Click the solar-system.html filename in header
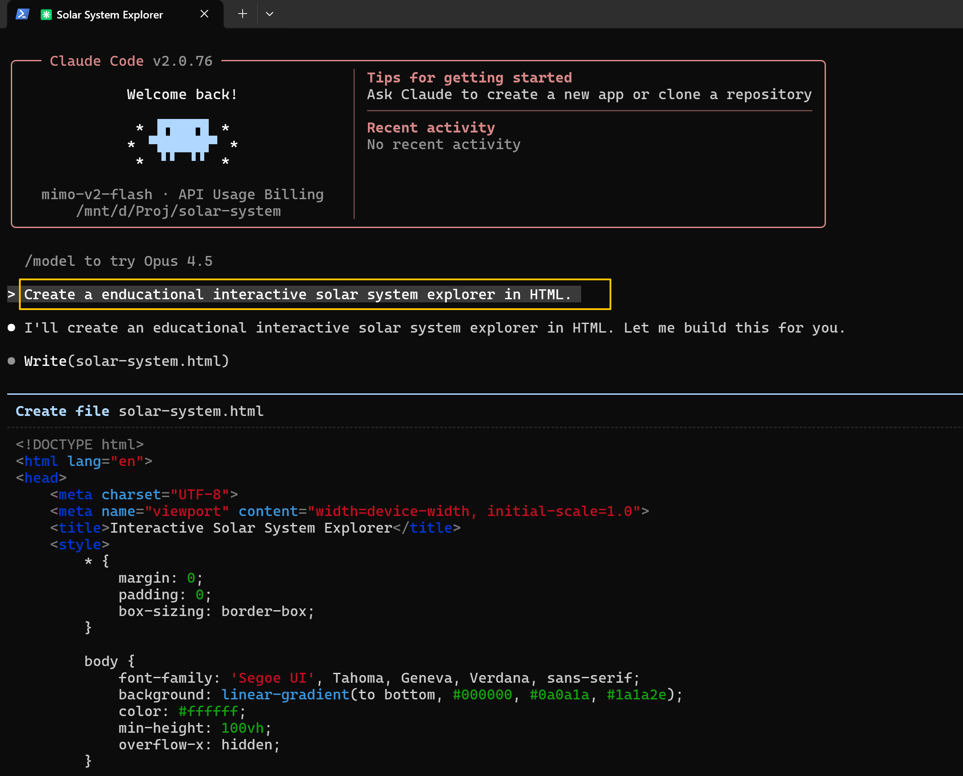 (191, 411)
